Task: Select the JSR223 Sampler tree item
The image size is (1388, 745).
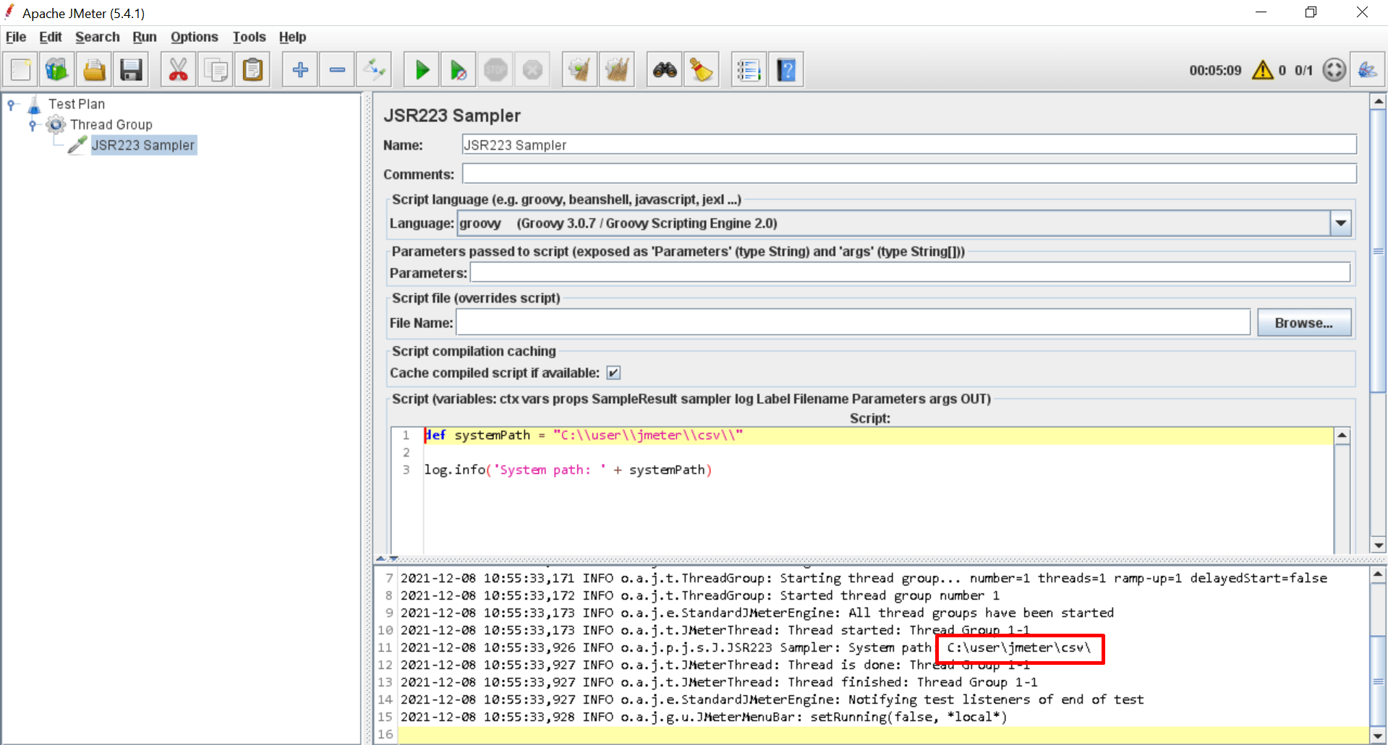Action: (143, 145)
